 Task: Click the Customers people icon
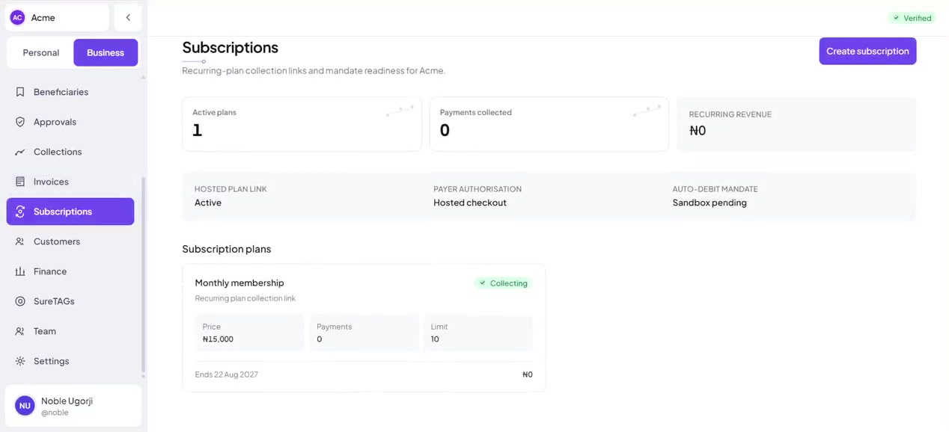(x=20, y=241)
